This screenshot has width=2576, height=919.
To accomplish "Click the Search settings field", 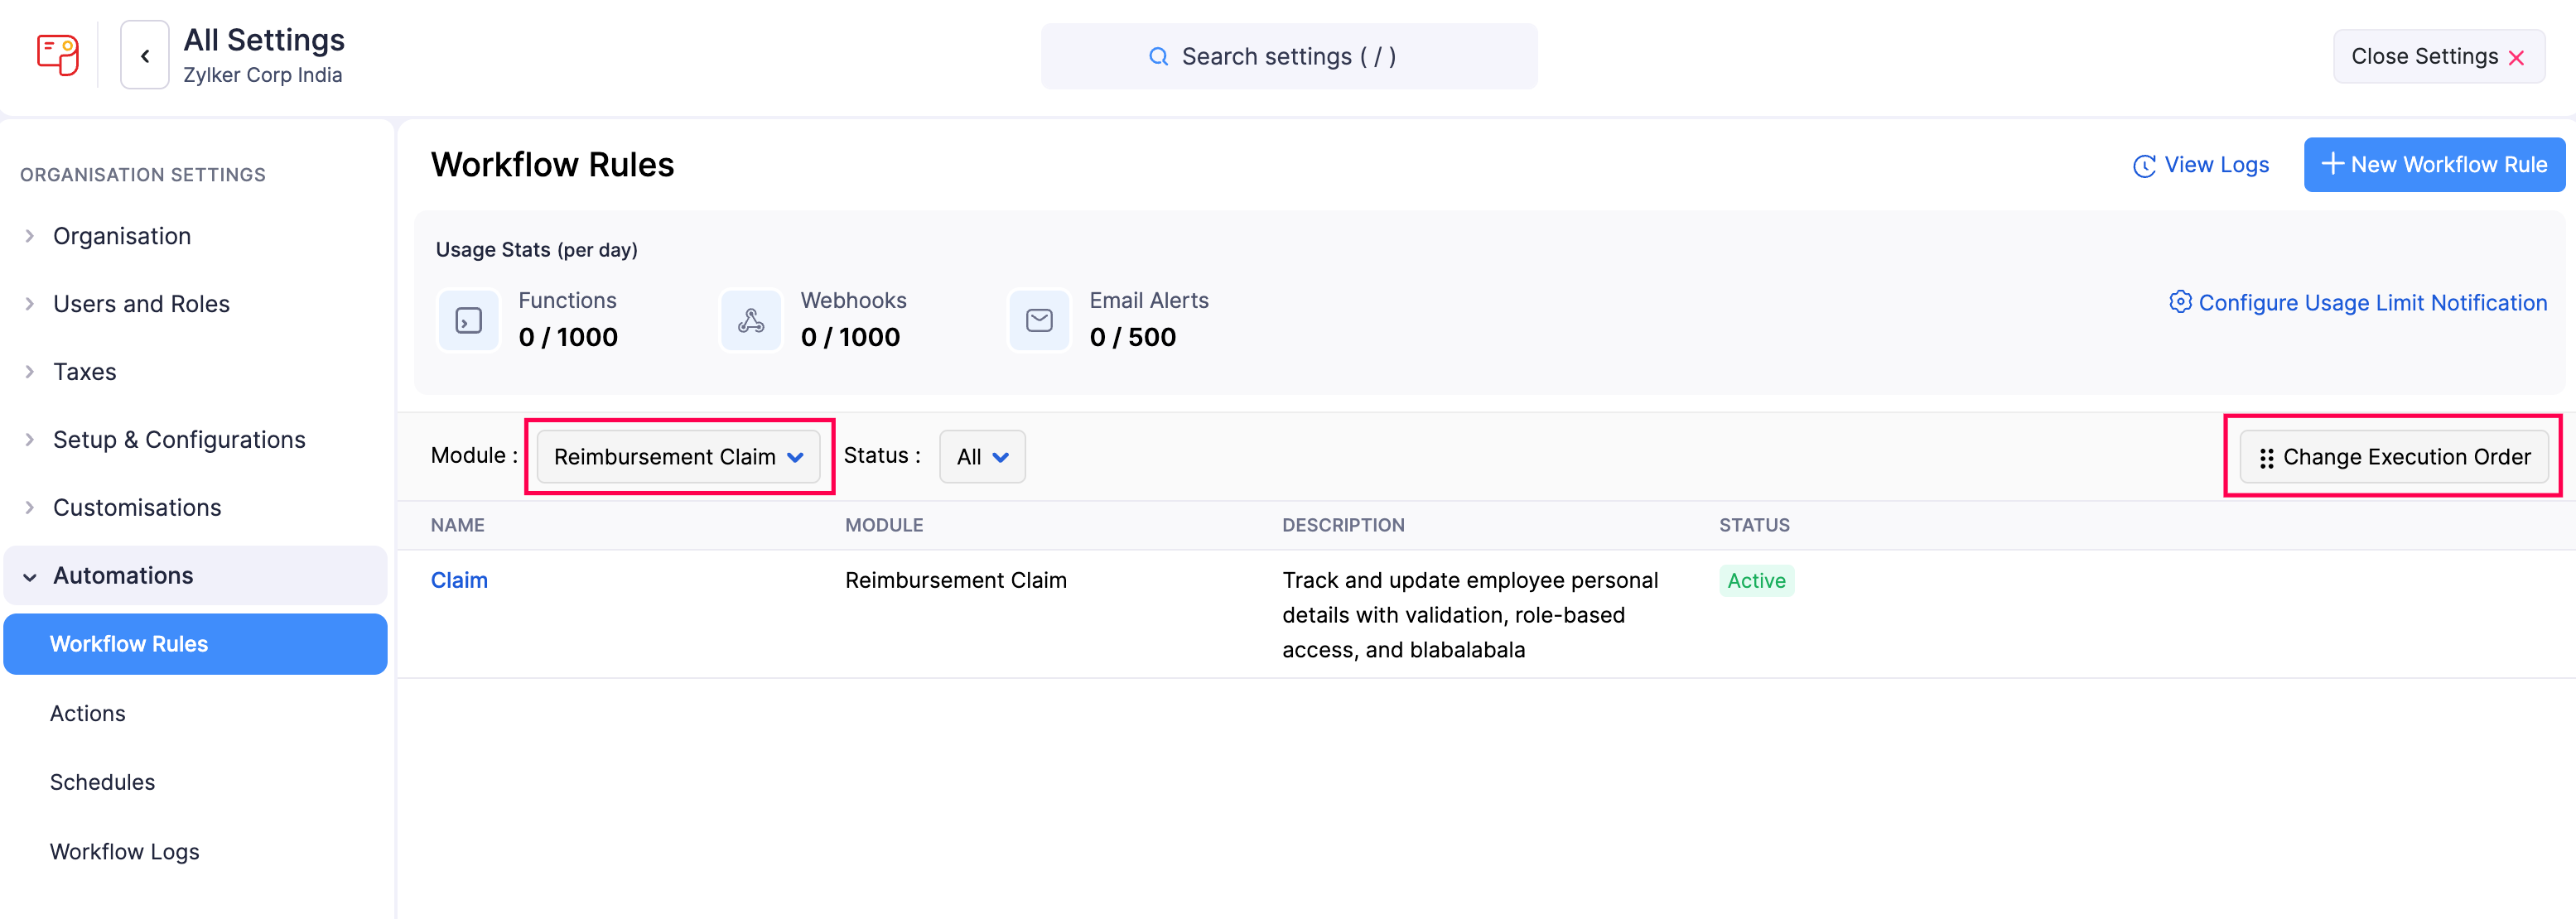I will pos(1288,57).
